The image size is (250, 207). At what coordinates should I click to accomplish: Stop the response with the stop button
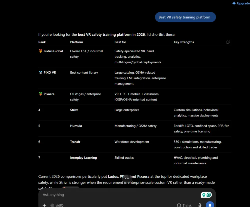210,205
